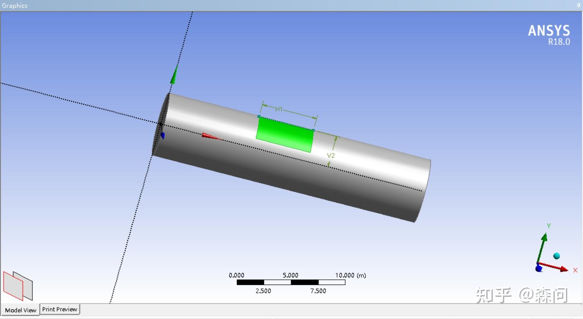This screenshot has height=319, width=583.
Task: Switch to the Model View tab
Action: coord(20,310)
